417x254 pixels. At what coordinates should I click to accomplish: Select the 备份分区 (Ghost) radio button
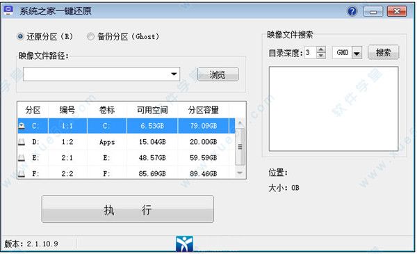coord(90,36)
